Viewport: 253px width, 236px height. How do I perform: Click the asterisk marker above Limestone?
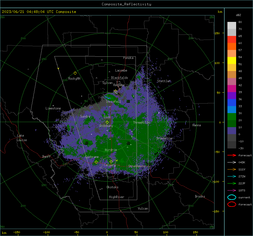pyautogui.click(x=53, y=106)
